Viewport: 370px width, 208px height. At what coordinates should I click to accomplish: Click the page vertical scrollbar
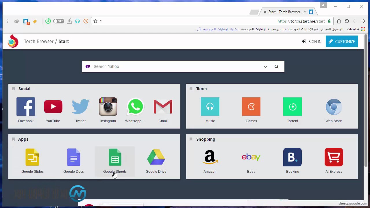[x=366, y=101]
